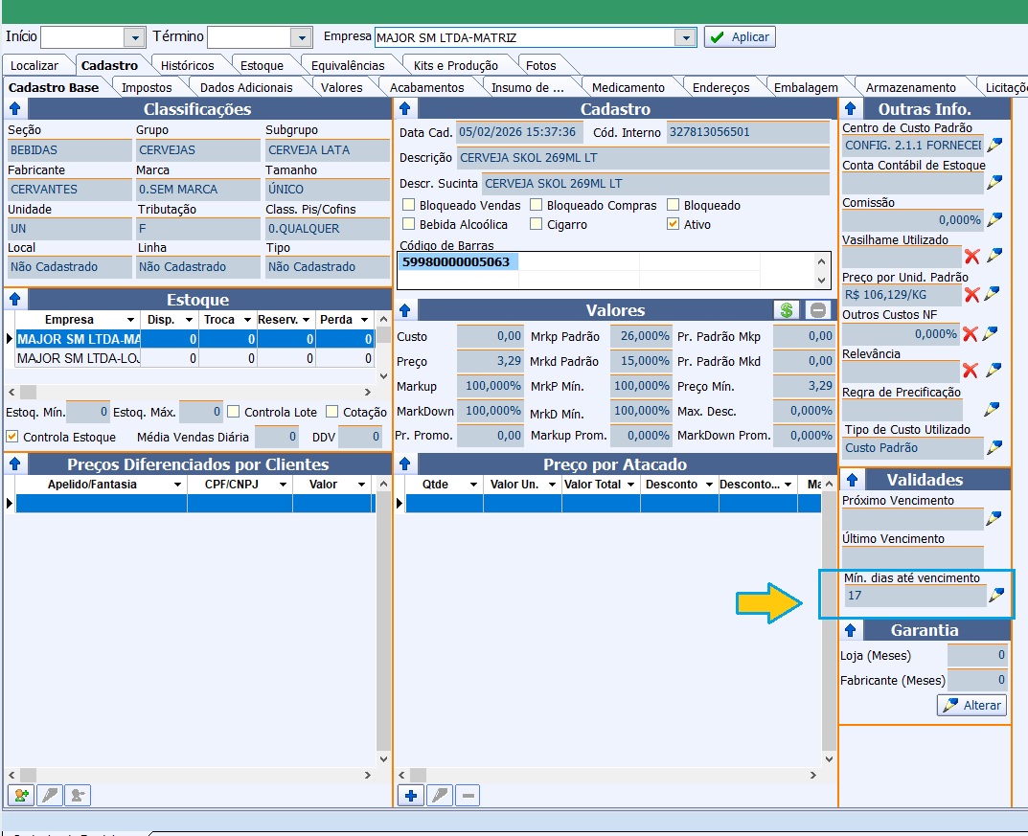Click the green dollar icon in Valores header

(787, 310)
